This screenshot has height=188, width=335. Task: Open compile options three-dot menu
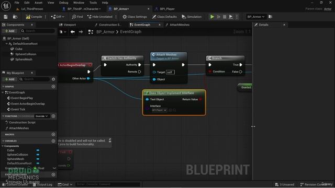(x=46, y=17)
